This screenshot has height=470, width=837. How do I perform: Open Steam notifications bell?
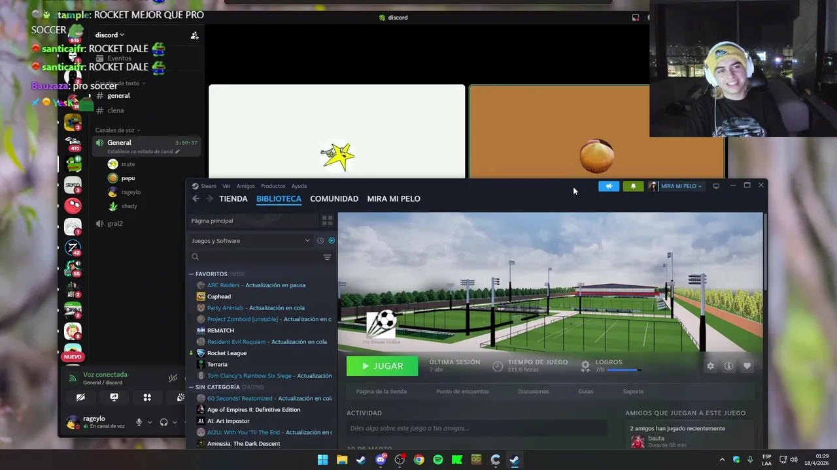point(633,186)
